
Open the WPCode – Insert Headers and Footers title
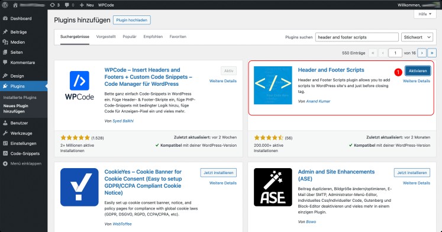tap(149, 77)
